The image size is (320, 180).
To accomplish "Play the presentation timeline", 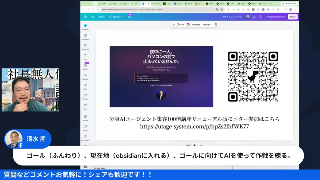I will point(195,145).
